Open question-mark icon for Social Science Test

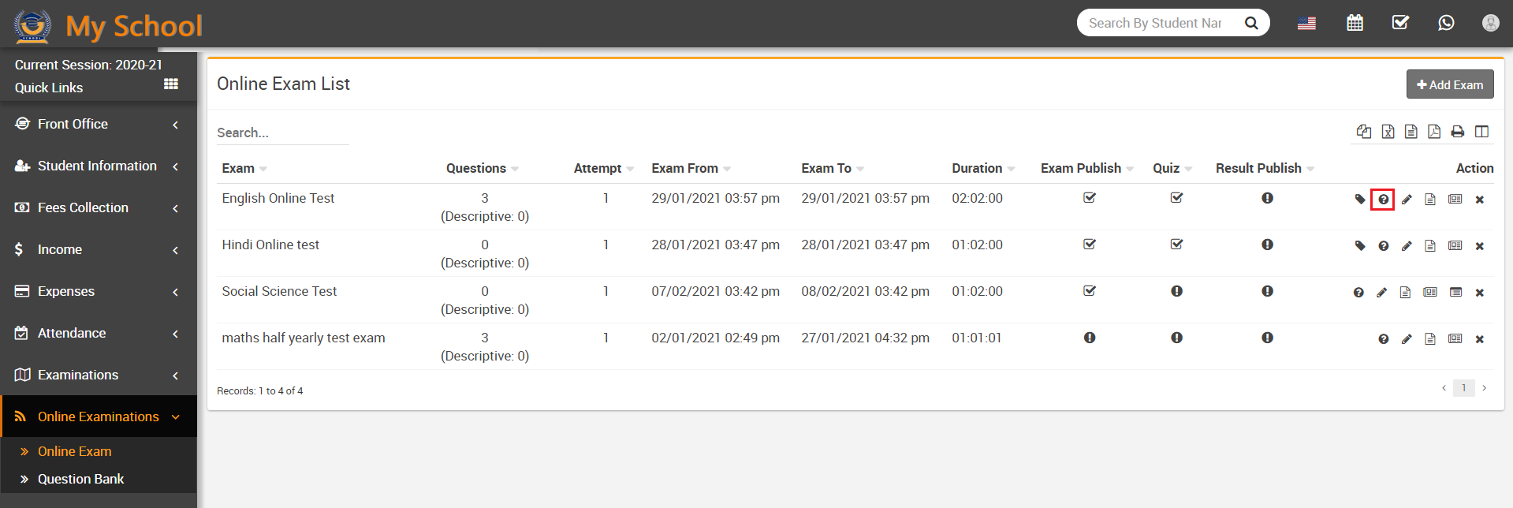coord(1358,293)
